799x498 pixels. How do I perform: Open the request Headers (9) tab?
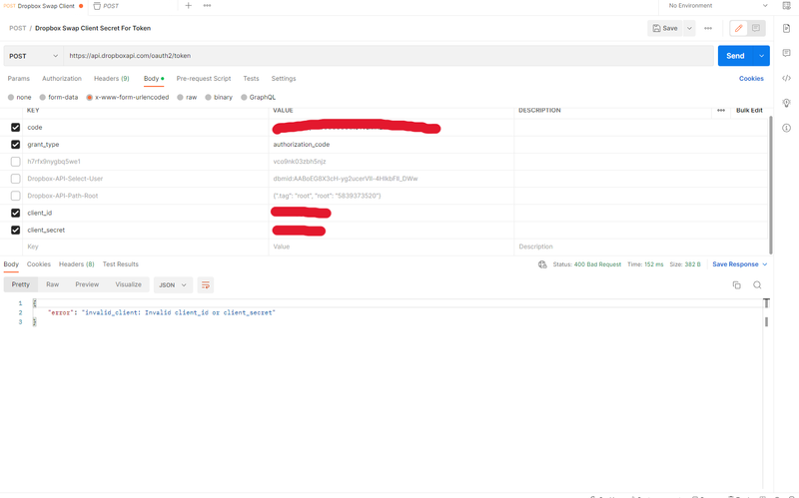tap(112, 79)
